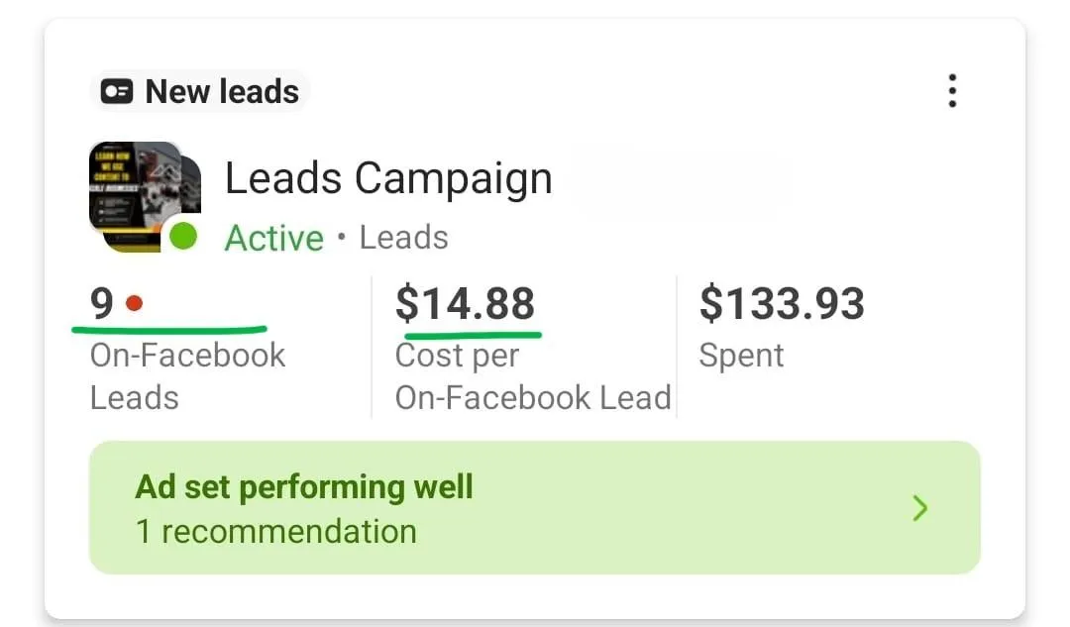This screenshot has width=1070, height=627.
Task: Select the Cost per On-Facebook Lead label
Action: click(x=532, y=376)
